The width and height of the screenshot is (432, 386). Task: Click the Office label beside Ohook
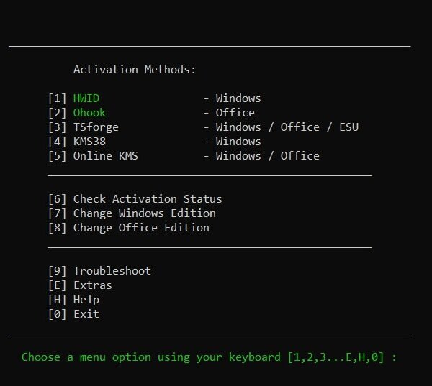(235, 113)
